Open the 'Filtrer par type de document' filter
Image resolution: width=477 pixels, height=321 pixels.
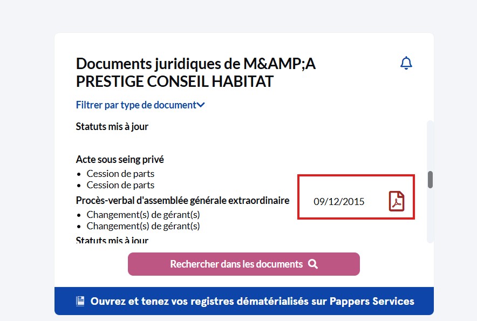tap(136, 105)
